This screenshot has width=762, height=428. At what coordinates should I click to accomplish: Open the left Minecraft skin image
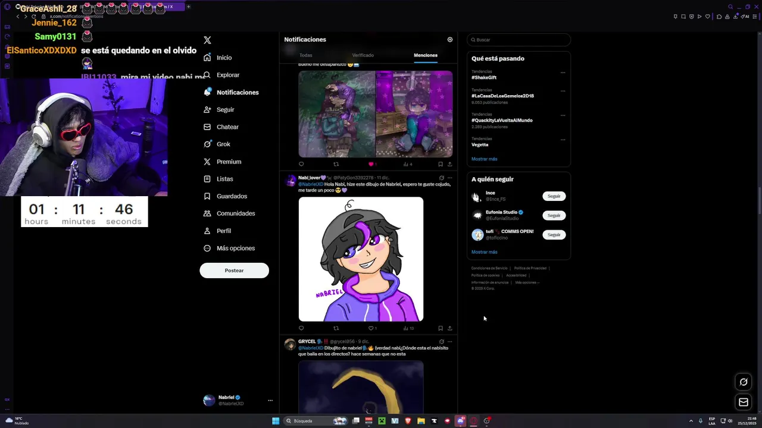pos(336,114)
